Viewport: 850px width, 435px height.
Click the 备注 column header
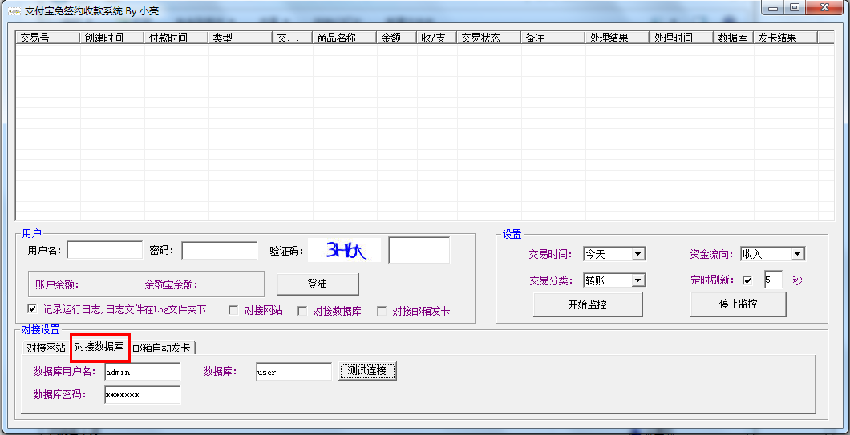tap(553, 38)
